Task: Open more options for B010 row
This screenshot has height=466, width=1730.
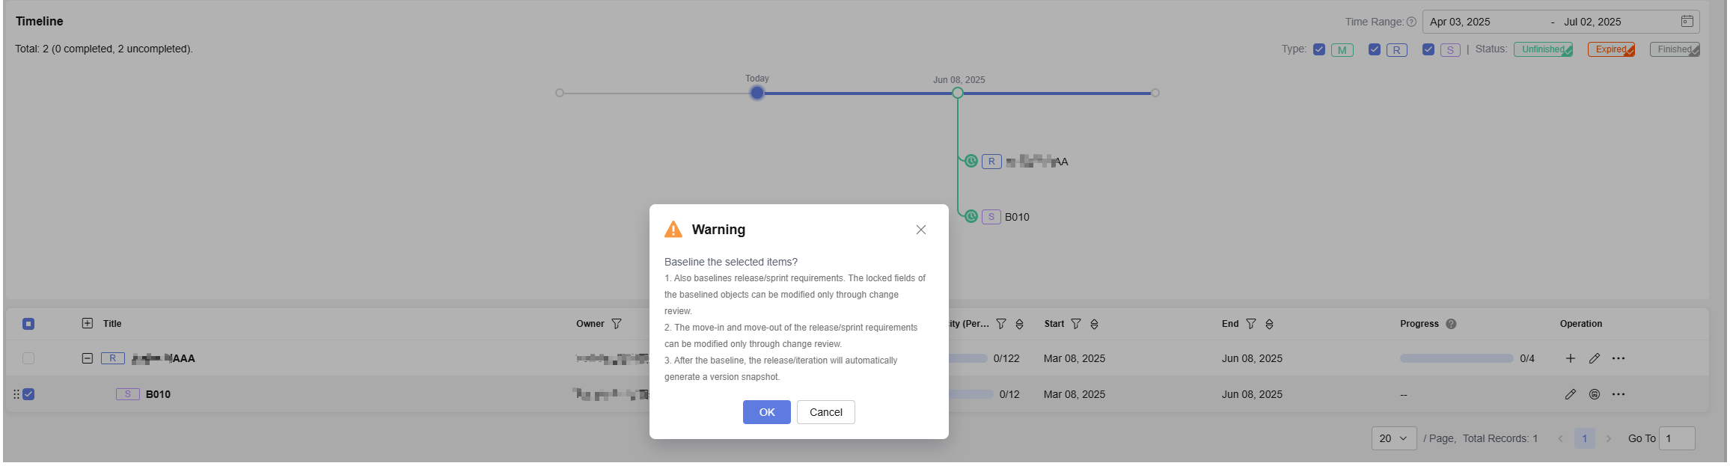Action: pos(1619,394)
